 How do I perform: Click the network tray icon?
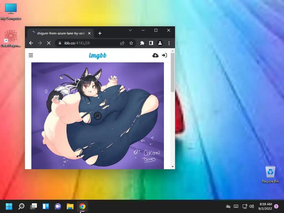pos(245,206)
